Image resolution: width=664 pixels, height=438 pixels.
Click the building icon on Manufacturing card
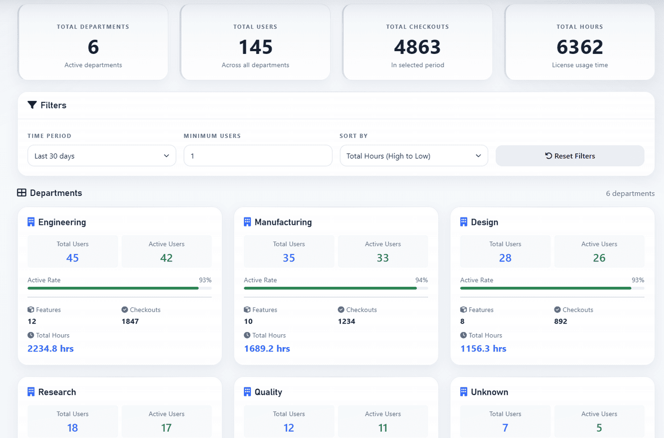(247, 222)
